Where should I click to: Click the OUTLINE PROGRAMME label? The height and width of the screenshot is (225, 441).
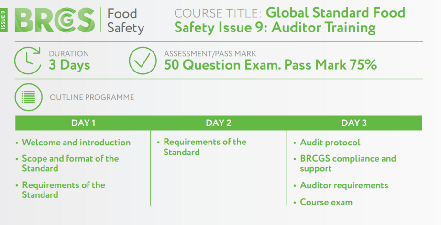(x=92, y=97)
